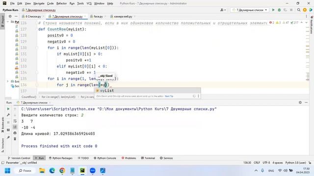The height and width of the screenshot is (176, 314).
Task: Open the Tools menu
Action: tap(80, 3)
